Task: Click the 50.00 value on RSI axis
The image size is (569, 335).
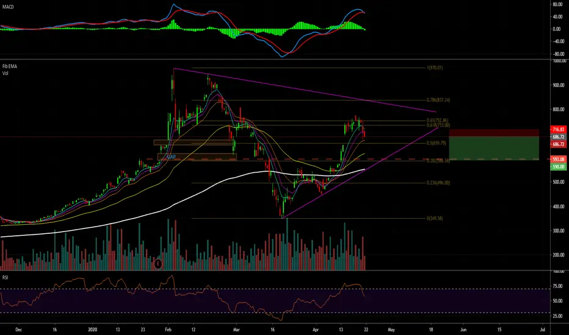Action: (559, 301)
